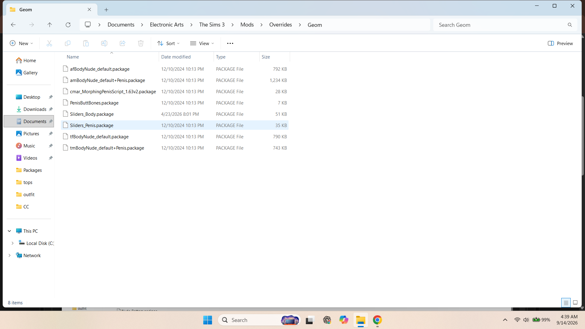The height and width of the screenshot is (329, 585).
Task: Expand chevron after Overrides in path
Action: click(x=300, y=25)
